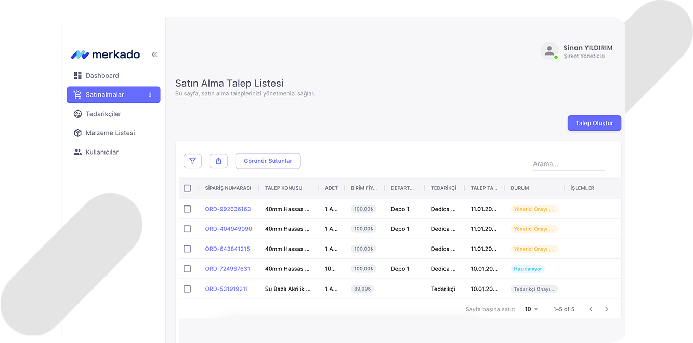Click the Kullanıcılar people icon

77,152
